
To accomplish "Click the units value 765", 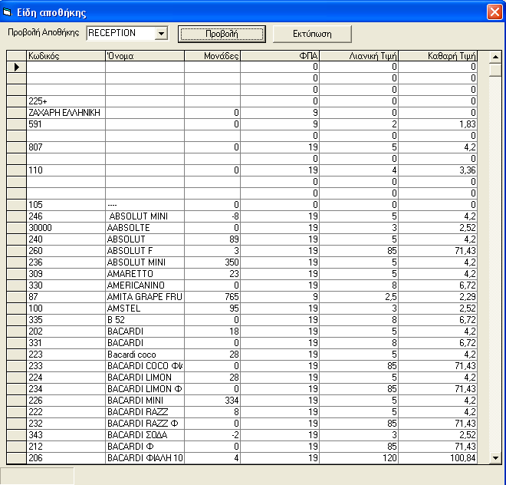I will pyautogui.click(x=212, y=297).
